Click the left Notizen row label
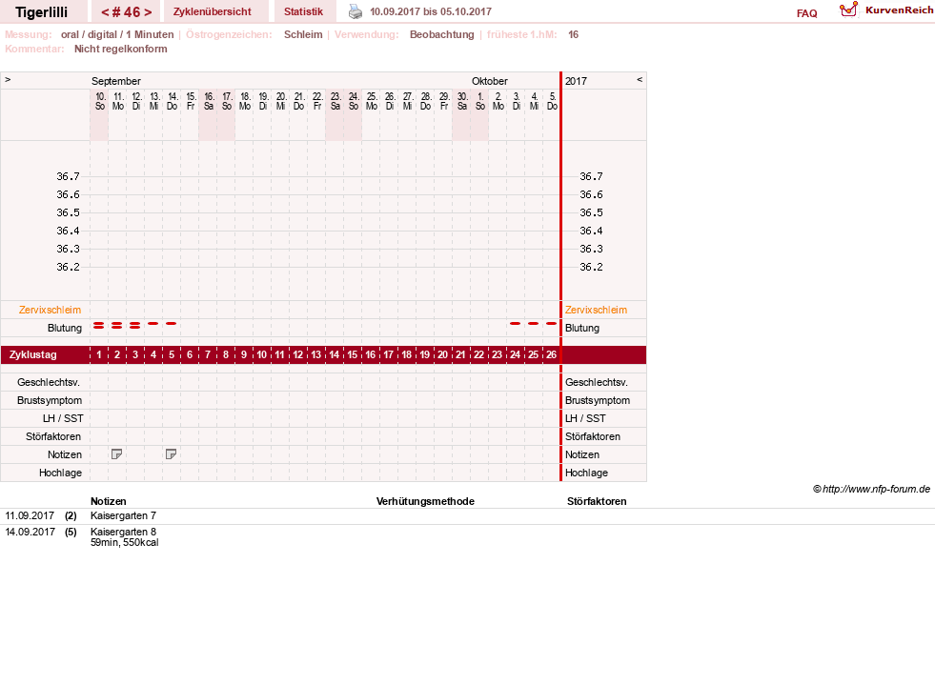The image size is (935, 685). tap(65, 454)
